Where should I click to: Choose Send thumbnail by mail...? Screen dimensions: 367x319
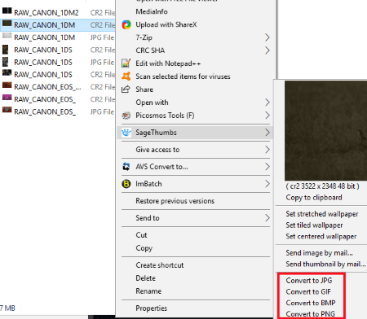tap(325, 264)
